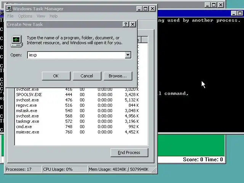Viewport: 244px width, 183px height.
Task: Select the regsvc.exe process row
Action: pyautogui.click(x=77, y=105)
